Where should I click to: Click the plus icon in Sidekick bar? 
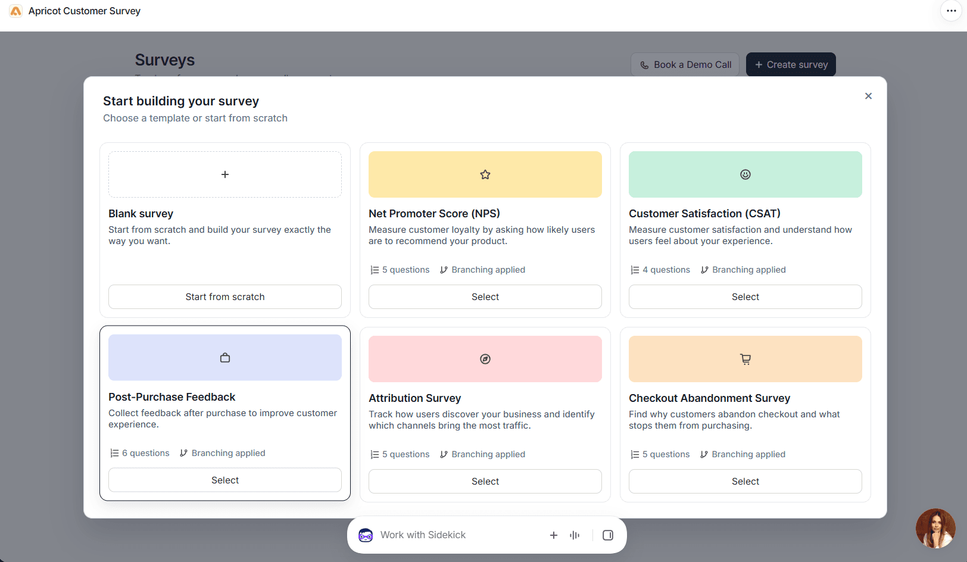click(554, 535)
